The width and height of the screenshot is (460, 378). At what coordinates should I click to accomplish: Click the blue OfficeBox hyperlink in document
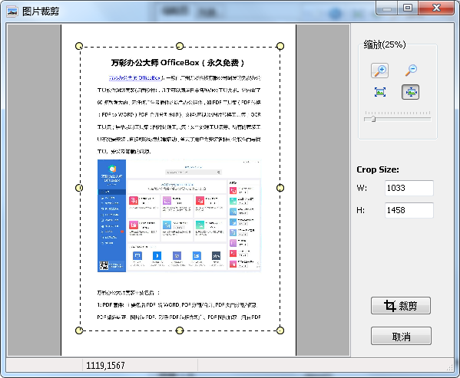click(134, 78)
